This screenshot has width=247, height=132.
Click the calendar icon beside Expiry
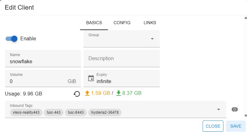[91, 78]
